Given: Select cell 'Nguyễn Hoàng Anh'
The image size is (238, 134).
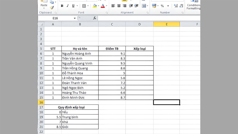Looking at the screenshot, I should tap(80, 54).
